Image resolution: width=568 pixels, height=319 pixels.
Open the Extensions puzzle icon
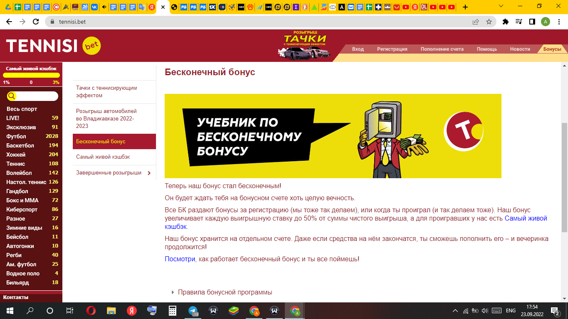tap(506, 22)
